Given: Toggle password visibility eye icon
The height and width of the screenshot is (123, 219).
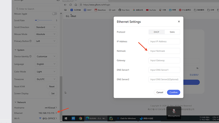Looking at the screenshot, I should (197, 68).
